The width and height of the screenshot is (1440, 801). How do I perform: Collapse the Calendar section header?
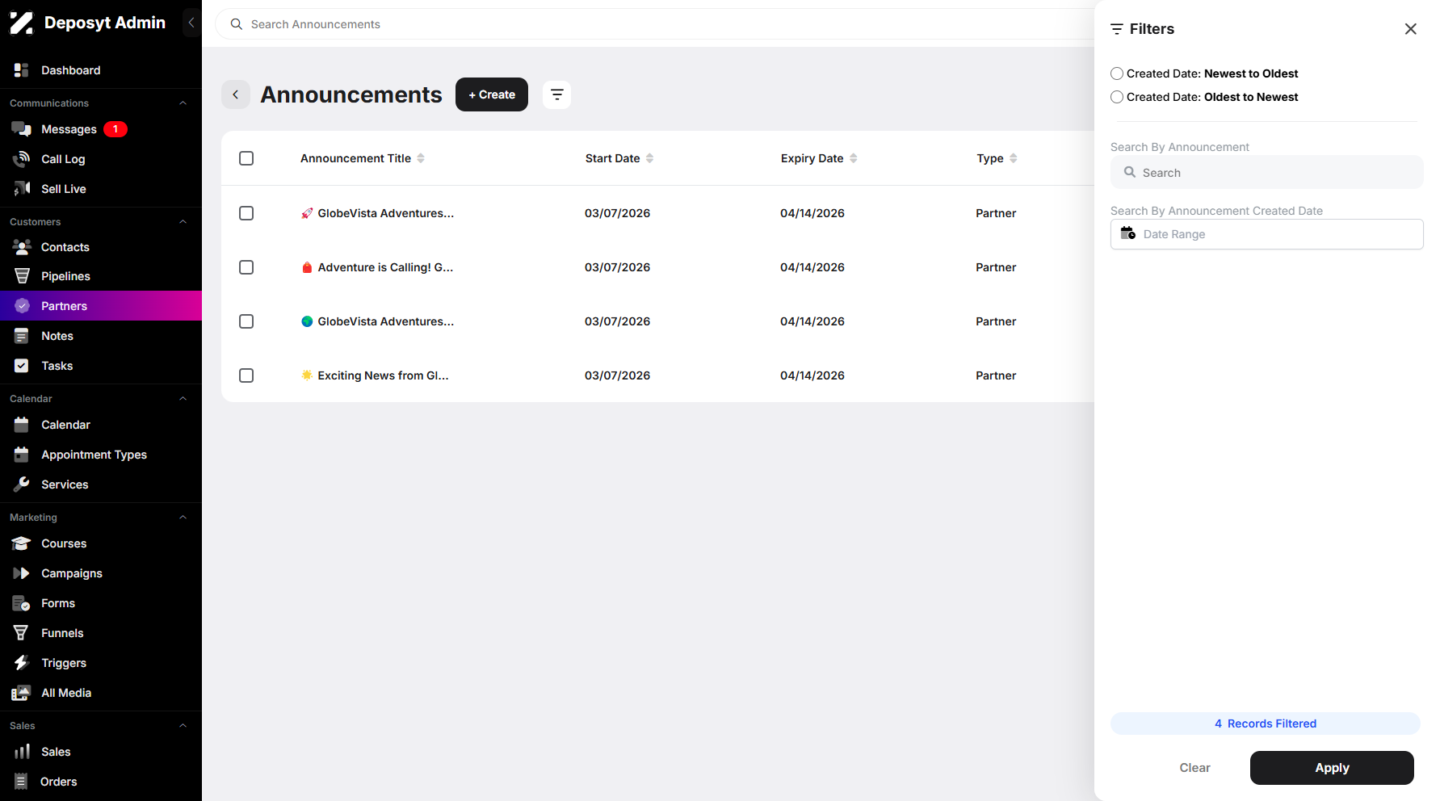tap(183, 399)
